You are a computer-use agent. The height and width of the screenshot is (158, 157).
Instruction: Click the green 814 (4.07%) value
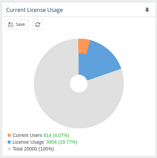pyautogui.click(x=56, y=135)
